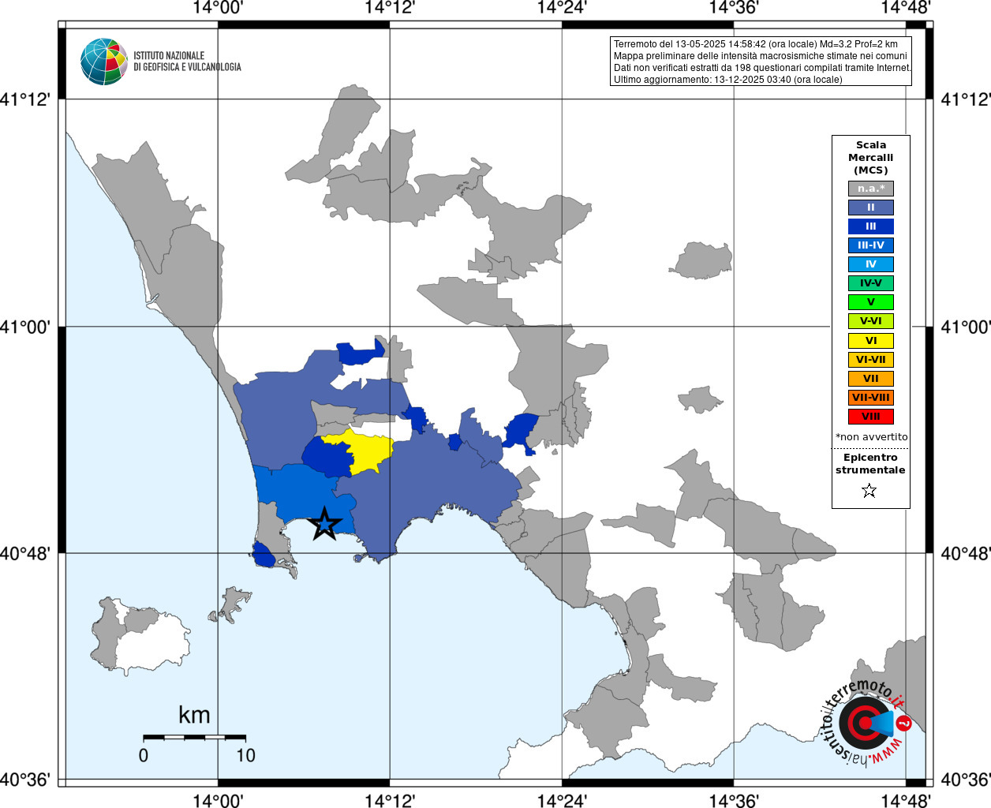This screenshot has width=991, height=808.
Task: Select the orange VII legend swatch
Action: coord(870,379)
